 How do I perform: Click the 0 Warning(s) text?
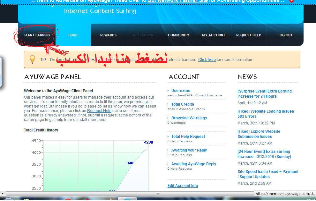pyautogui.click(x=177, y=123)
